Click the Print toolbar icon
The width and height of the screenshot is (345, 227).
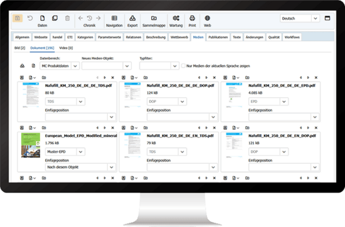click(192, 21)
